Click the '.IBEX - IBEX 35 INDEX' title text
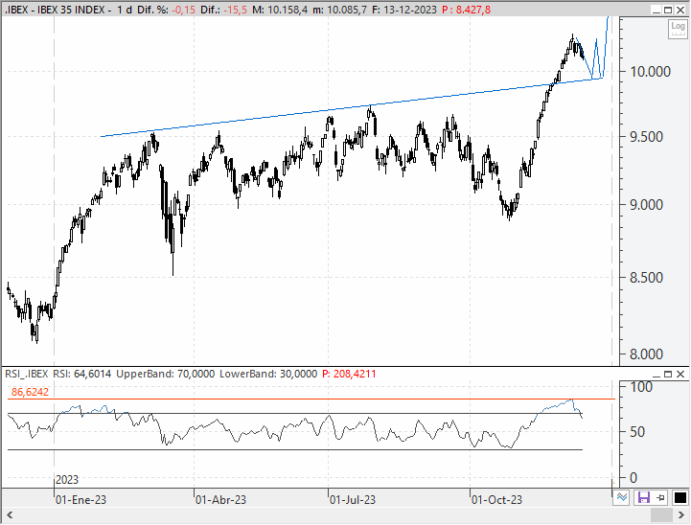The width and height of the screenshot is (691, 525). tap(55, 10)
